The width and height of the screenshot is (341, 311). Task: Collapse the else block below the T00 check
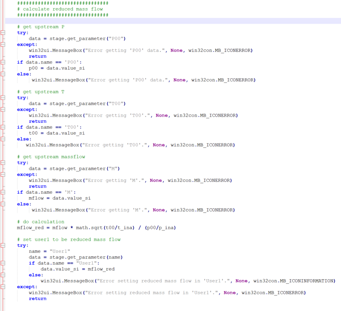3,139
